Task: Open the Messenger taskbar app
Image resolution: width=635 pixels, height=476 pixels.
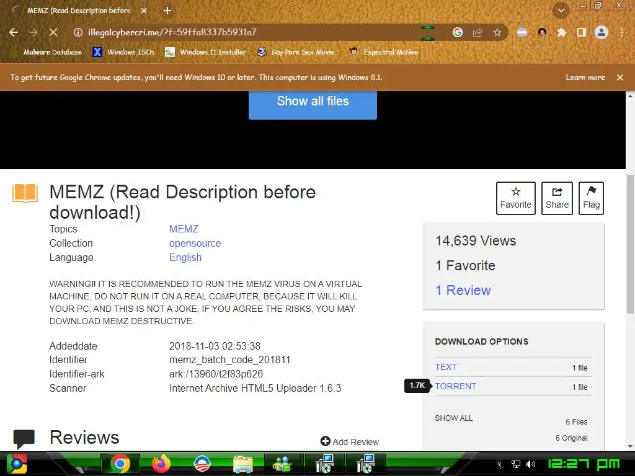Action: [283, 464]
